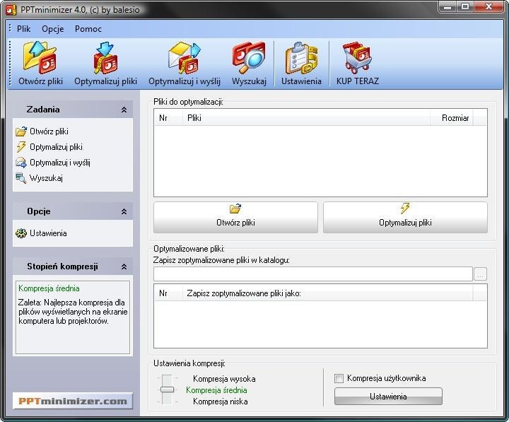Click the Pliki column header

[306, 118]
